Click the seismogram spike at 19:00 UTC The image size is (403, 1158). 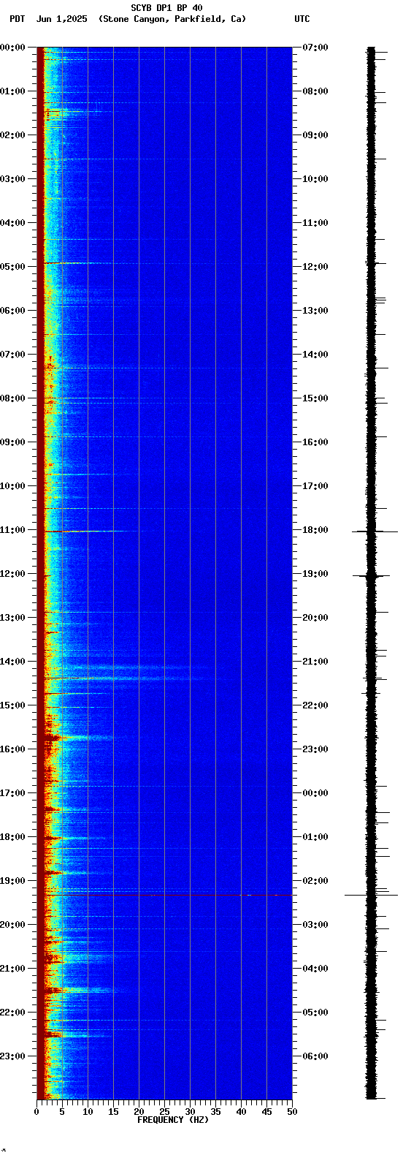pyautogui.click(x=372, y=575)
